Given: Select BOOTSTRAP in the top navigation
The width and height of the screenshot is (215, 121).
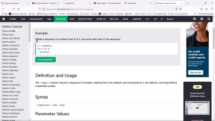Looking at the screenshot, I should 85,19.
